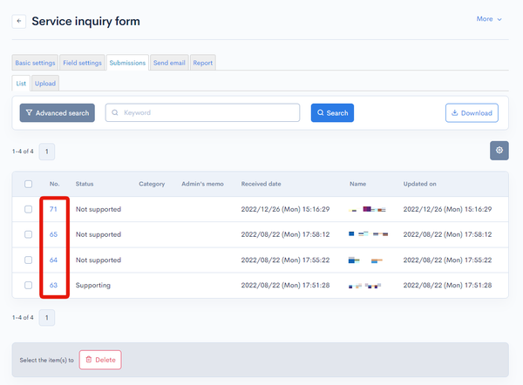Click the blue Search button
This screenshot has height=385, width=523.
[x=332, y=112]
